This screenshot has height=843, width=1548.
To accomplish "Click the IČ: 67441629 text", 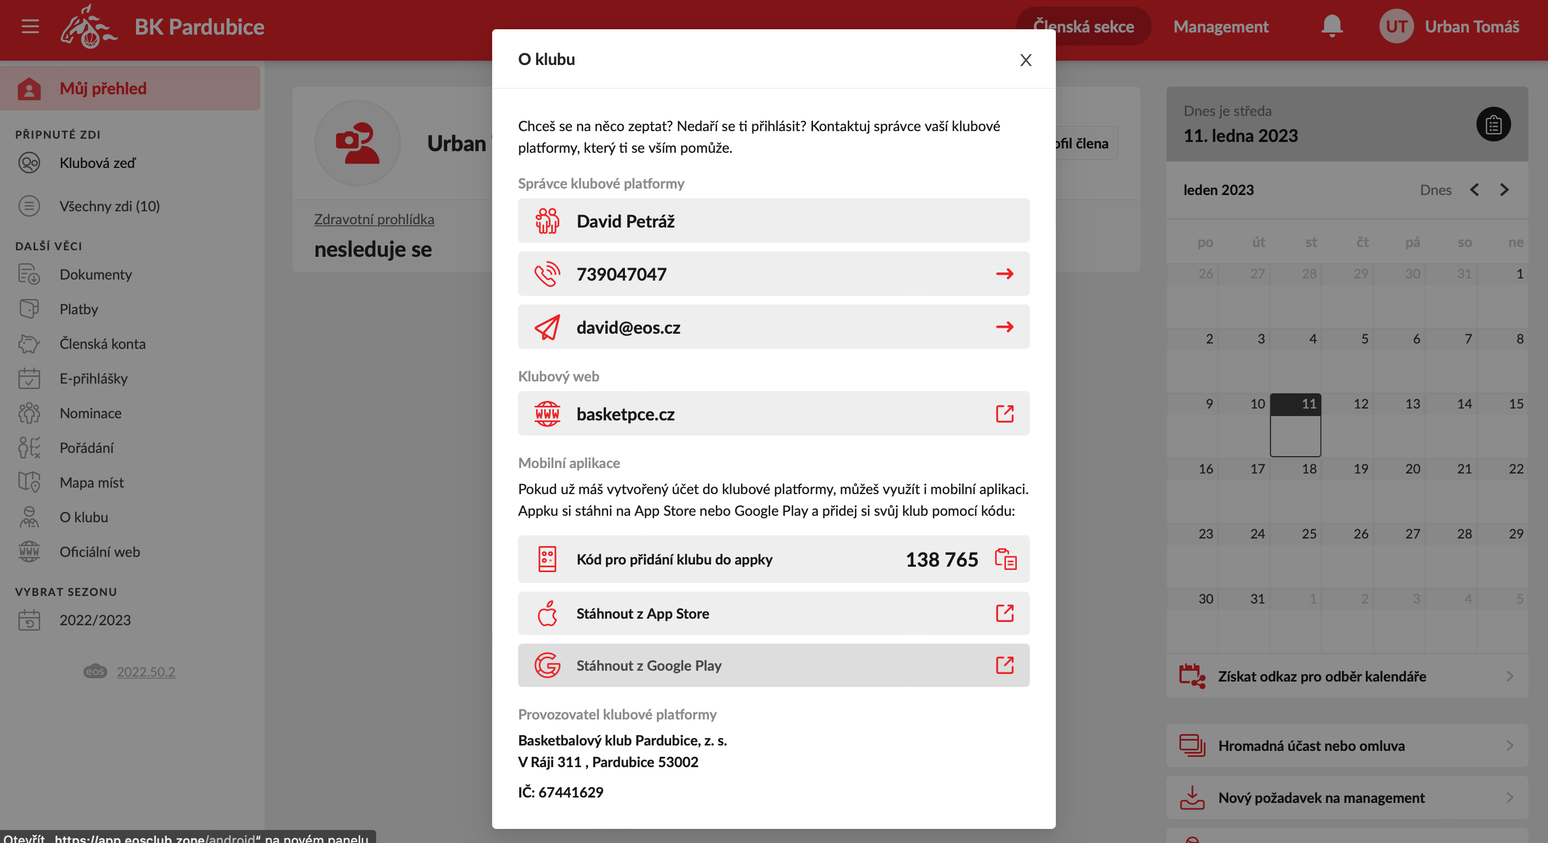I will click(560, 793).
